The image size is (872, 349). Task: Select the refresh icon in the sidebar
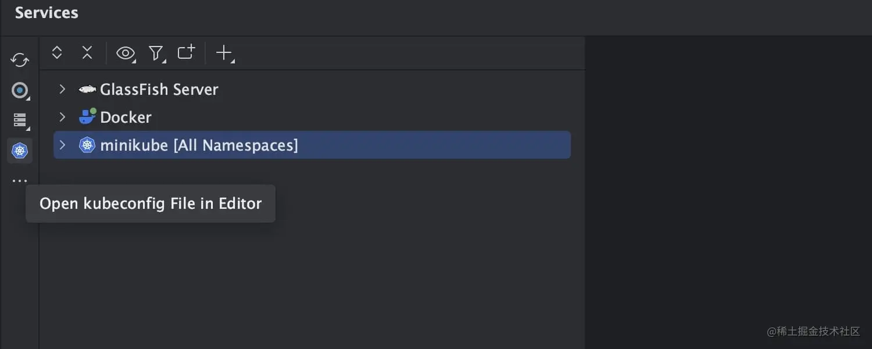pos(19,60)
